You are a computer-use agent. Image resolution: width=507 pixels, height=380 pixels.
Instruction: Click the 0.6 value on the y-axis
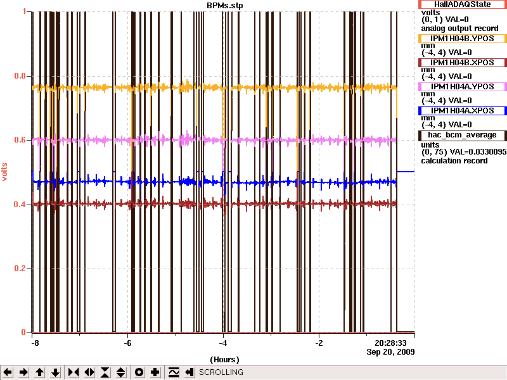coord(20,140)
